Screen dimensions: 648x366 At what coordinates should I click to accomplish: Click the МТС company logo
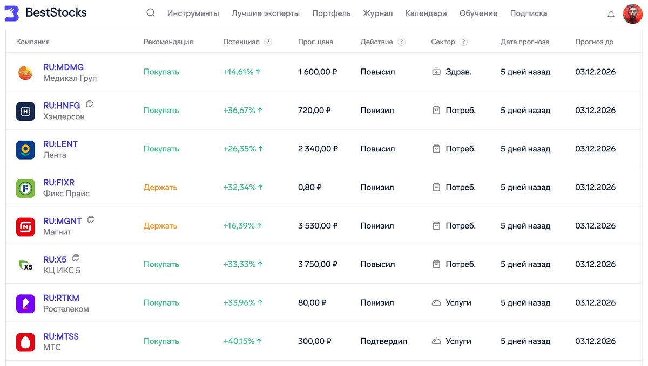(25, 342)
